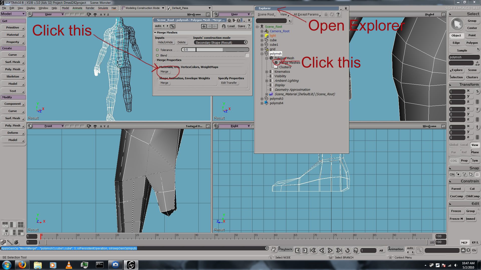Click the Explorer lock icon
The image size is (481, 270).
point(326,14)
